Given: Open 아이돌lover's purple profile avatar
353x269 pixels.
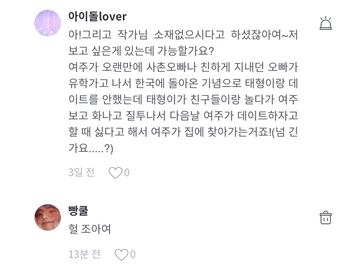Looking at the screenshot, I should point(48,23).
